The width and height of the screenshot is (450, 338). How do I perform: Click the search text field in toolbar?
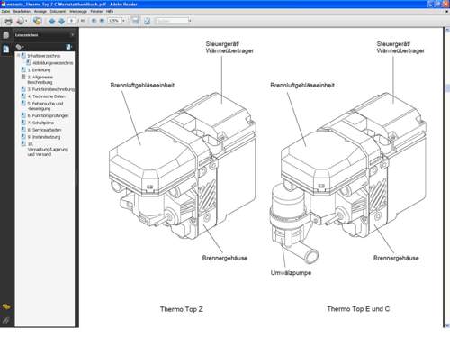click(x=172, y=21)
